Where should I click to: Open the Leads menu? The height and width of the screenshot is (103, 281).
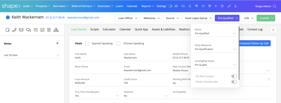28,6
